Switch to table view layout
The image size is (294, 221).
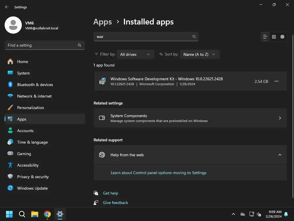coord(283,37)
